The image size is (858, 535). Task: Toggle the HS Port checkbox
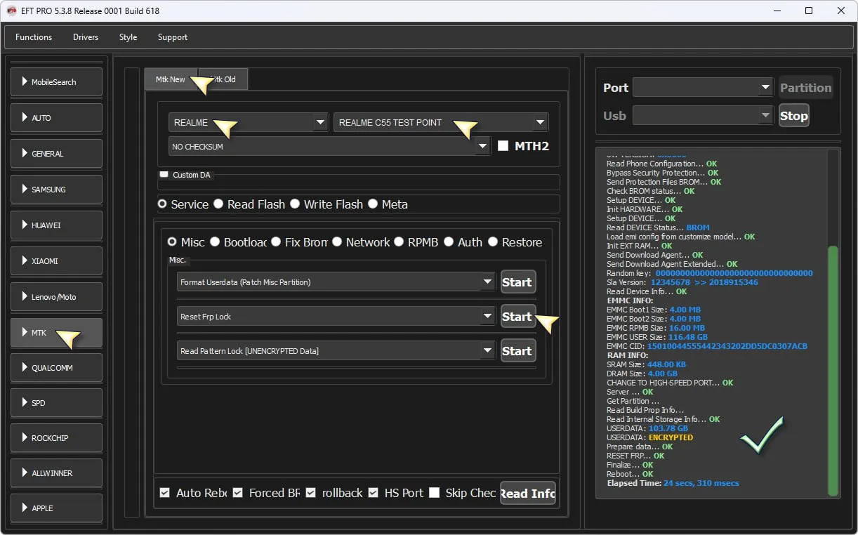[374, 493]
